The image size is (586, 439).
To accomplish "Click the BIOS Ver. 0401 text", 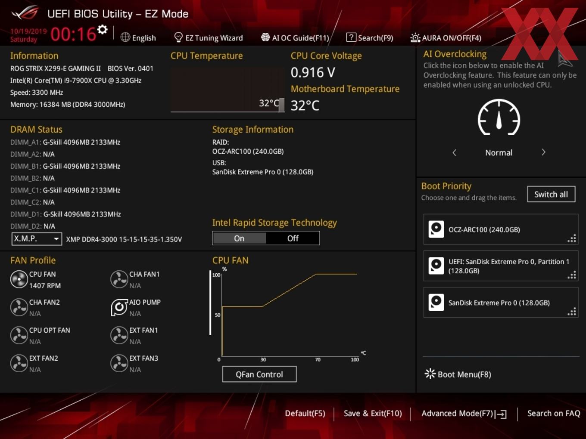I will 131,68.
